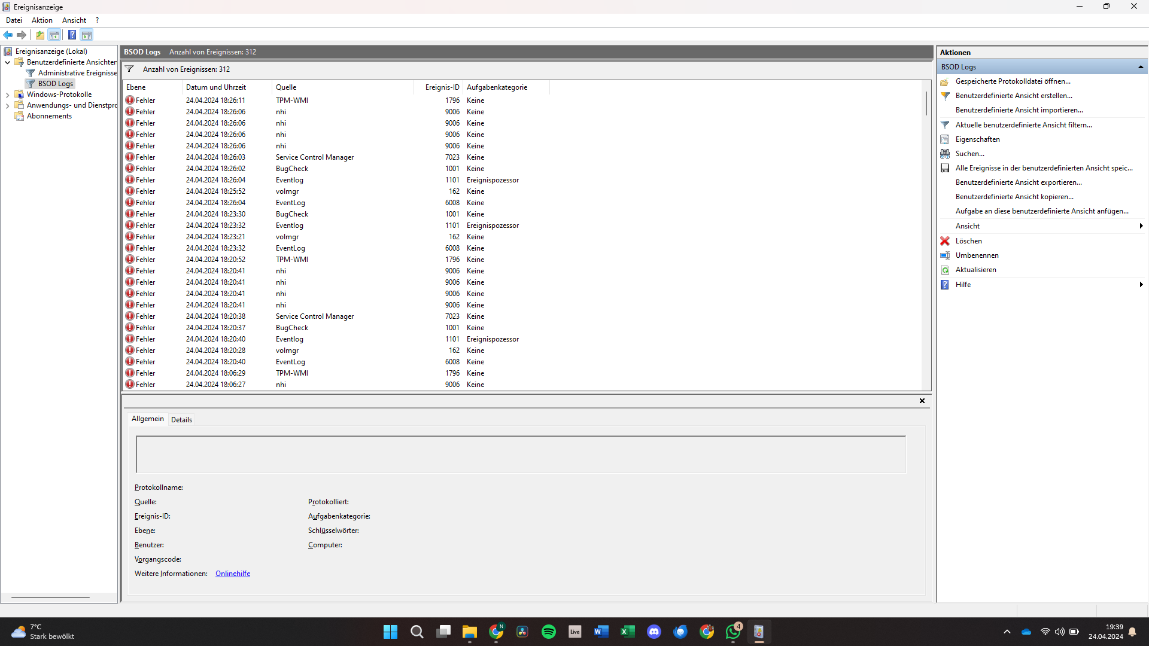Click the forward arrow toolbar icon
The width and height of the screenshot is (1149, 646).
[22, 35]
